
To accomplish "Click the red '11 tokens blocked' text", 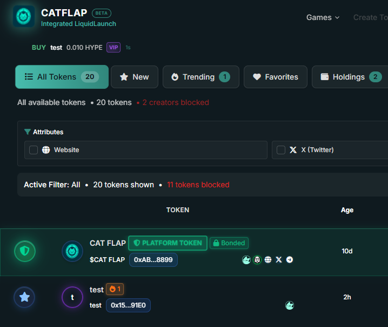I will pyautogui.click(x=198, y=185).
